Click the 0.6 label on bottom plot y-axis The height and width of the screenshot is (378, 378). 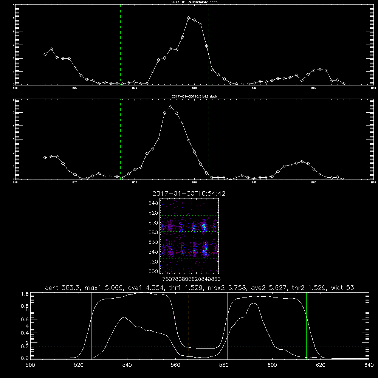pyautogui.click(x=25, y=319)
